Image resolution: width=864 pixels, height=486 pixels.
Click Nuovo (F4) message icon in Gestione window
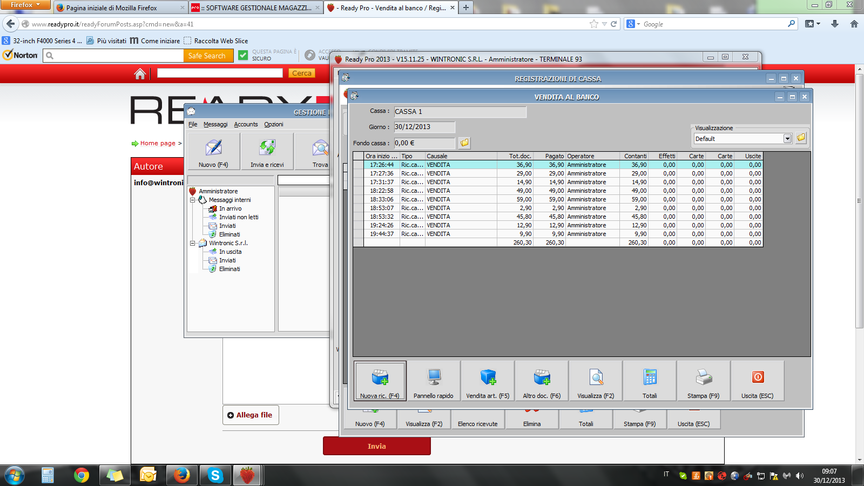pos(213,151)
